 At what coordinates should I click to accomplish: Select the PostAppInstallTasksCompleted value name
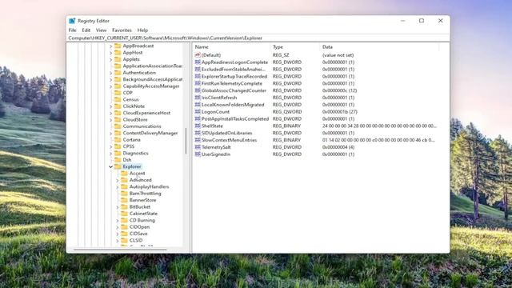click(235, 119)
